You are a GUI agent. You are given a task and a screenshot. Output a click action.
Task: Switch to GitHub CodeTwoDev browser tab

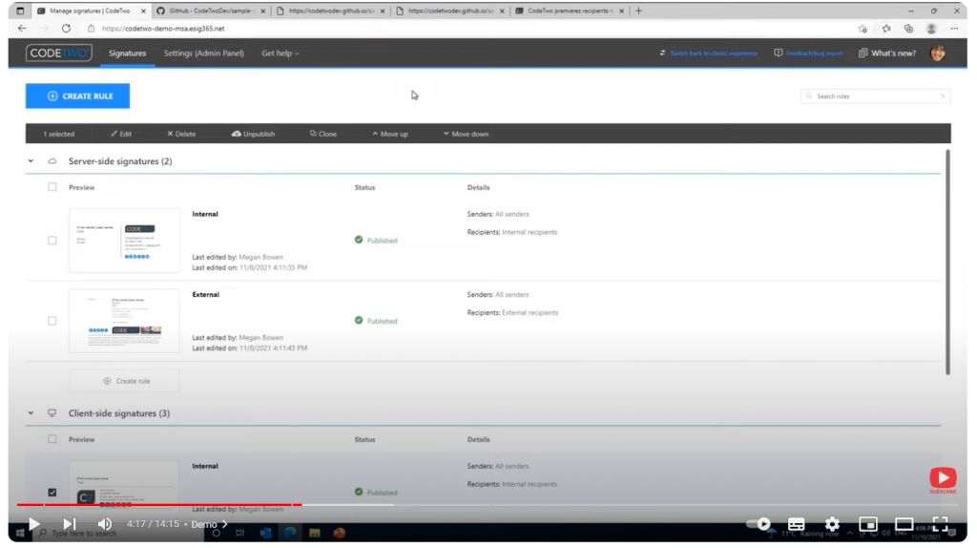pos(210,11)
